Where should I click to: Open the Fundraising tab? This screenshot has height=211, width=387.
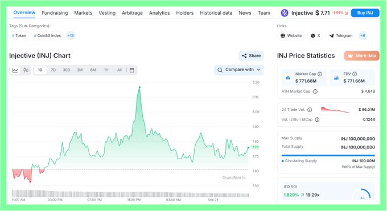coord(55,13)
